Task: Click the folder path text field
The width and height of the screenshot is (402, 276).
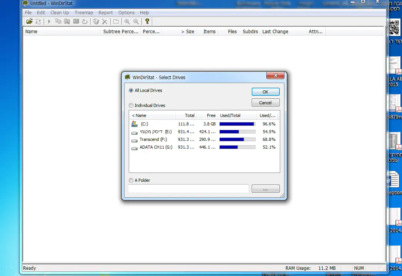Action: click(x=188, y=189)
